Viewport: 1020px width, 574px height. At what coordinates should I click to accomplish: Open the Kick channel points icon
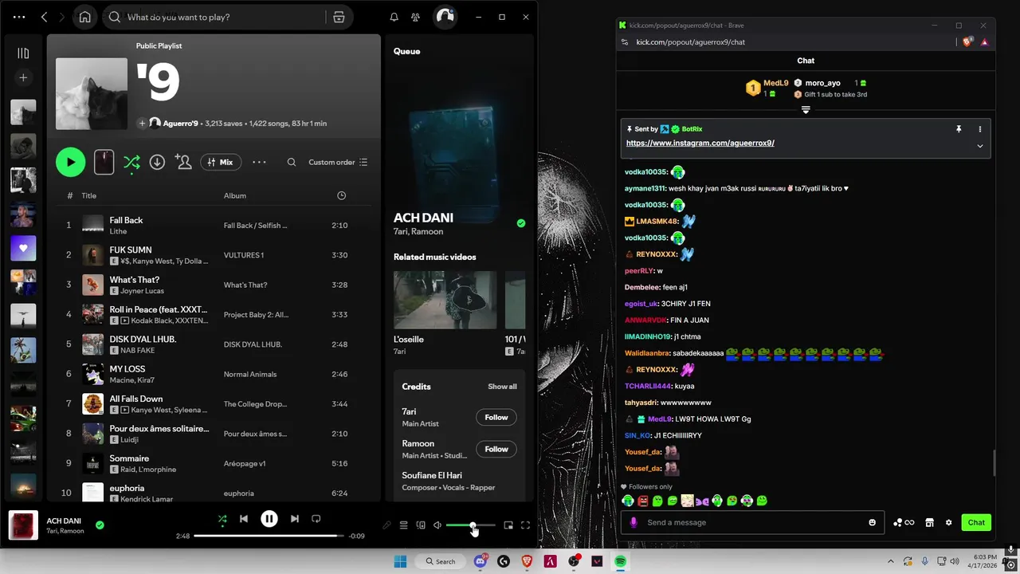903,522
